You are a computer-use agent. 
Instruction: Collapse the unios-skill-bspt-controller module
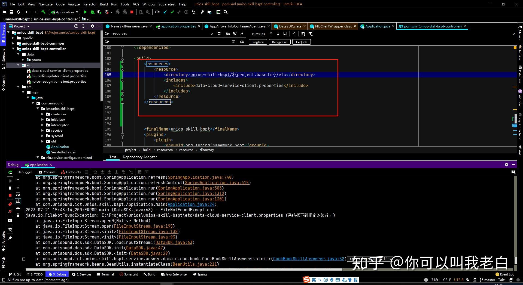[x=13, y=49]
